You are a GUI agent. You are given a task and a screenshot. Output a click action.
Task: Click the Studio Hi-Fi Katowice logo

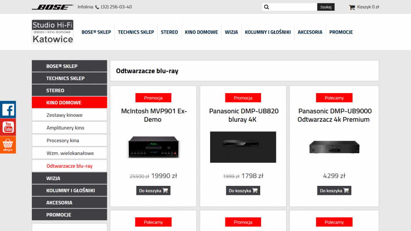click(x=53, y=32)
